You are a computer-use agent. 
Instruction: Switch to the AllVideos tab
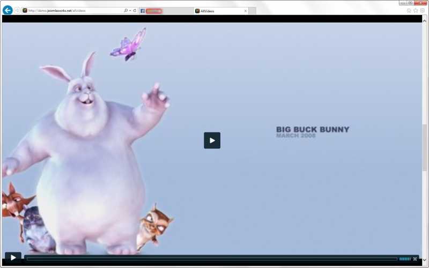221,11
